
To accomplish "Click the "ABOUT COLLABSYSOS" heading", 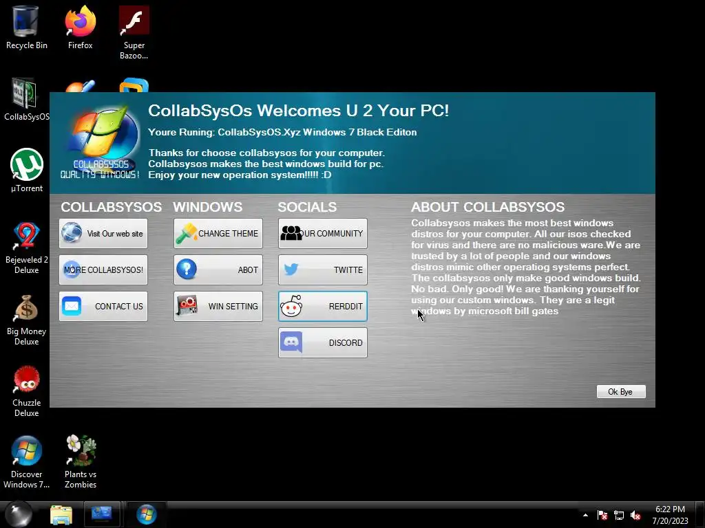I will pos(488,207).
